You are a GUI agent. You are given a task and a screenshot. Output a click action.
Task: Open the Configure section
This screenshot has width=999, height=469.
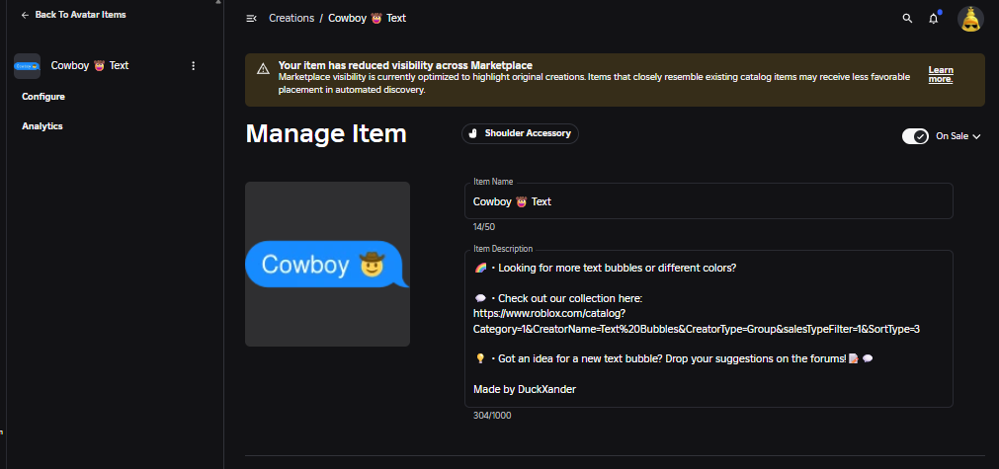(43, 97)
